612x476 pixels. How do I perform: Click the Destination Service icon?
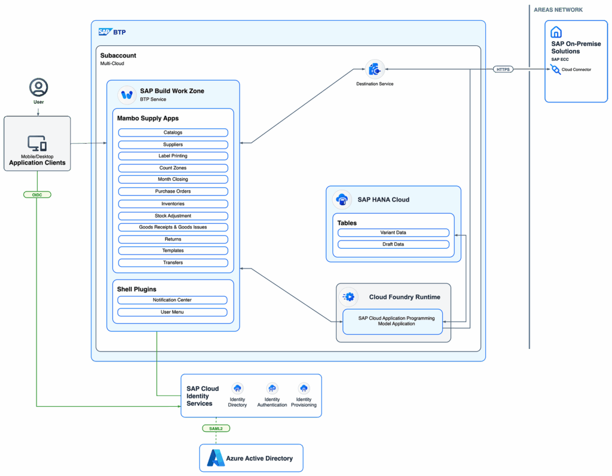click(375, 69)
